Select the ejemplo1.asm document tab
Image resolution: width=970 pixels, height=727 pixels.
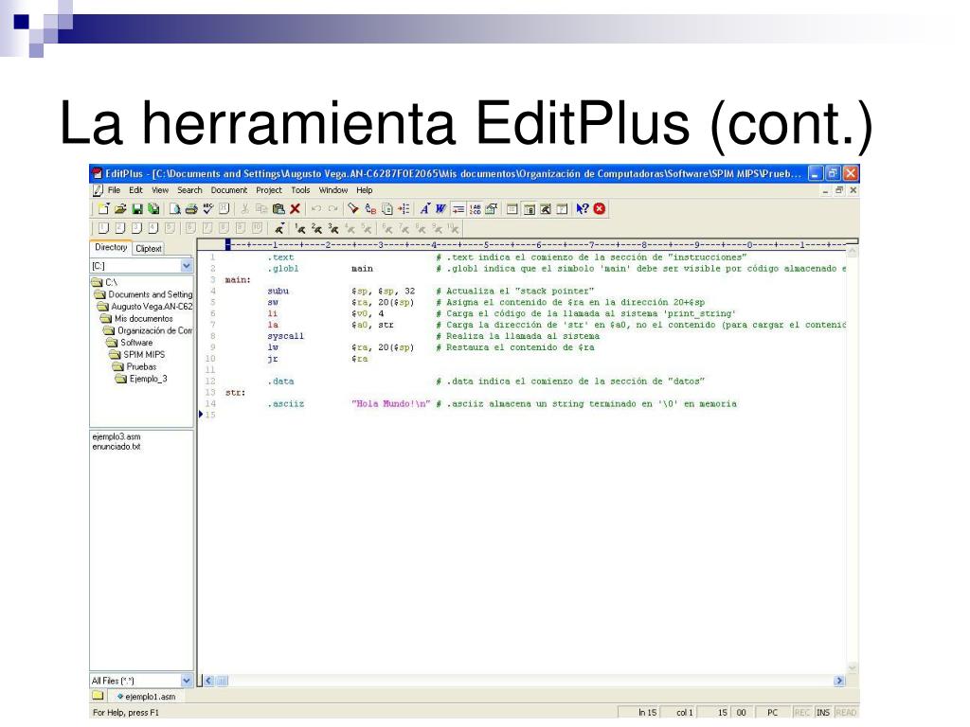[x=146, y=697]
